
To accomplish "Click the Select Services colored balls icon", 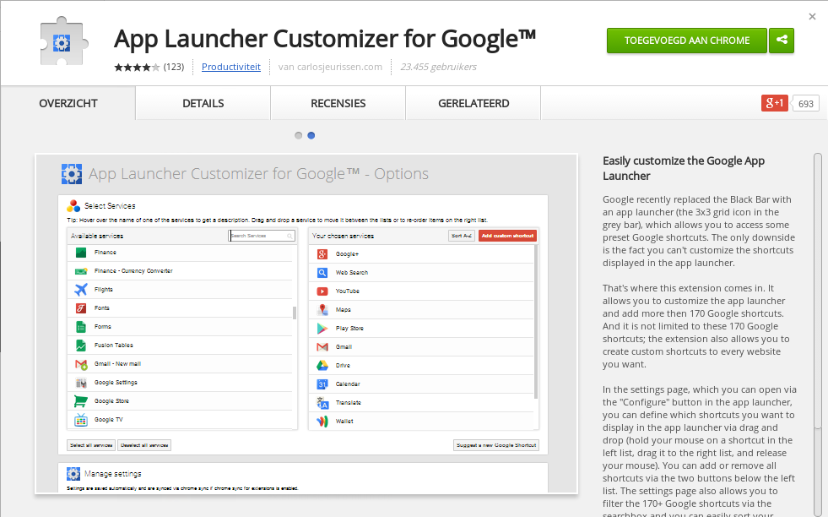I will coord(73,205).
